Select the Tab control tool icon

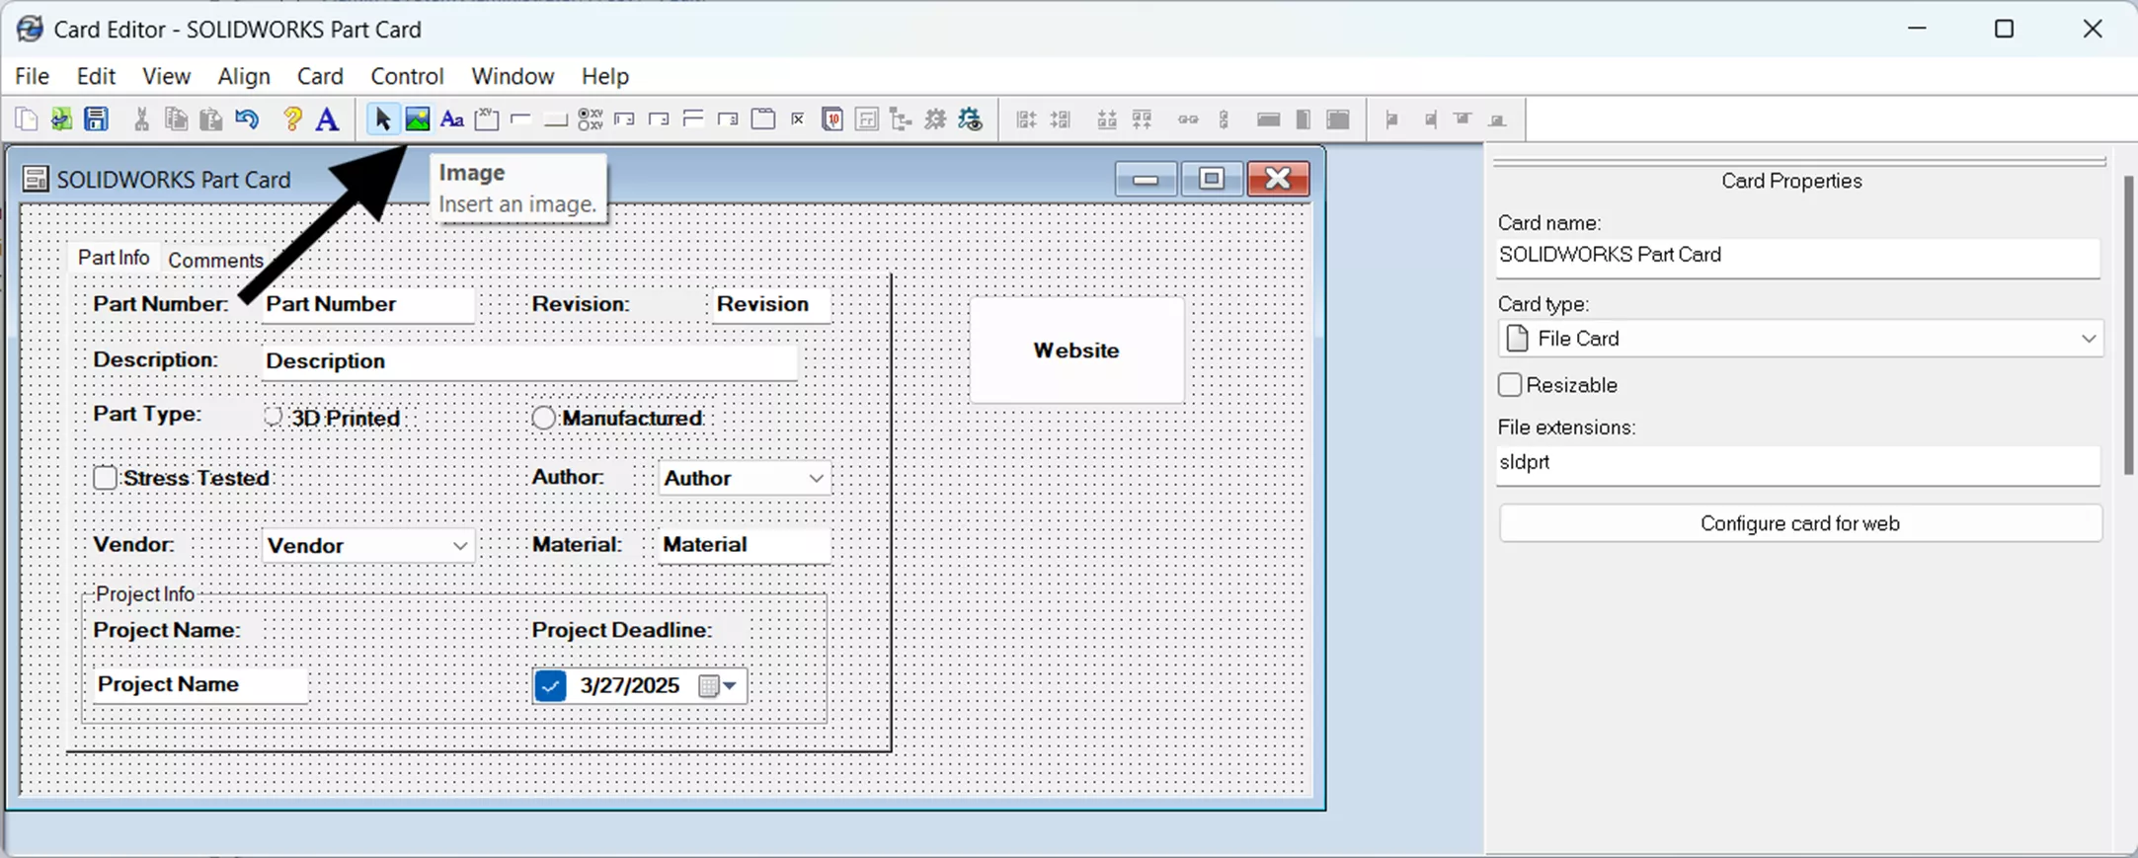[x=762, y=119]
